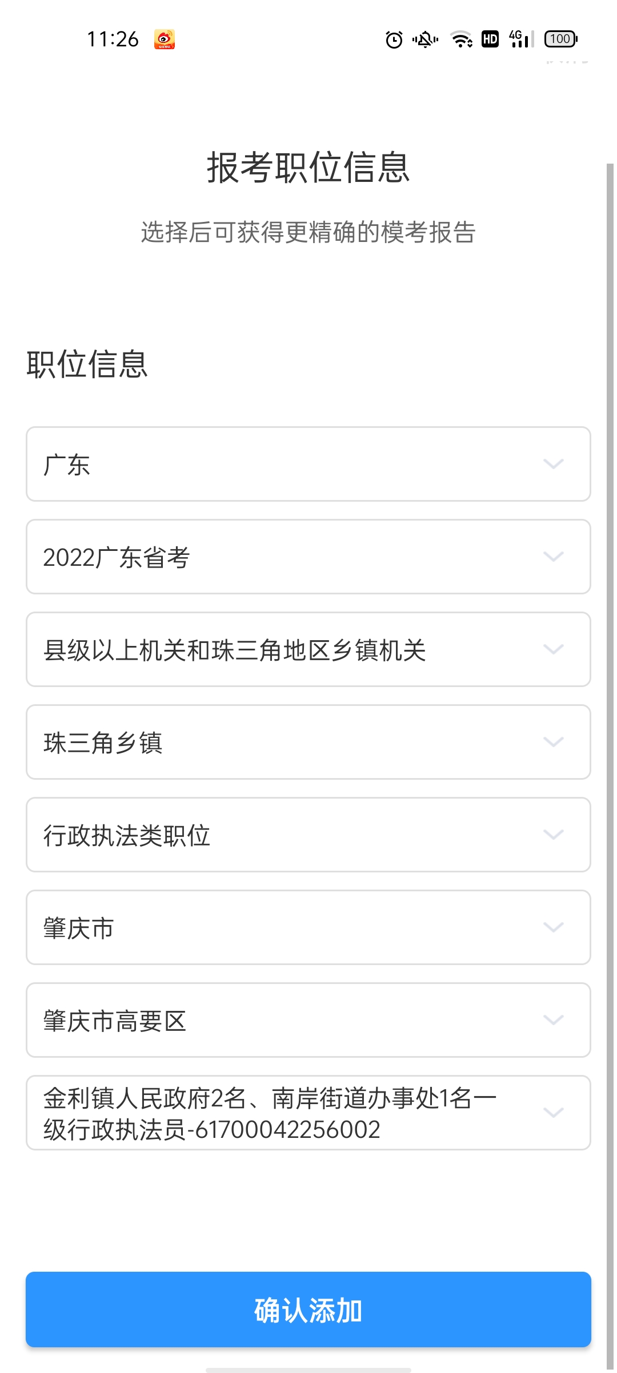Open the 广东 province dropdown
617x1373 pixels.
[x=308, y=464]
